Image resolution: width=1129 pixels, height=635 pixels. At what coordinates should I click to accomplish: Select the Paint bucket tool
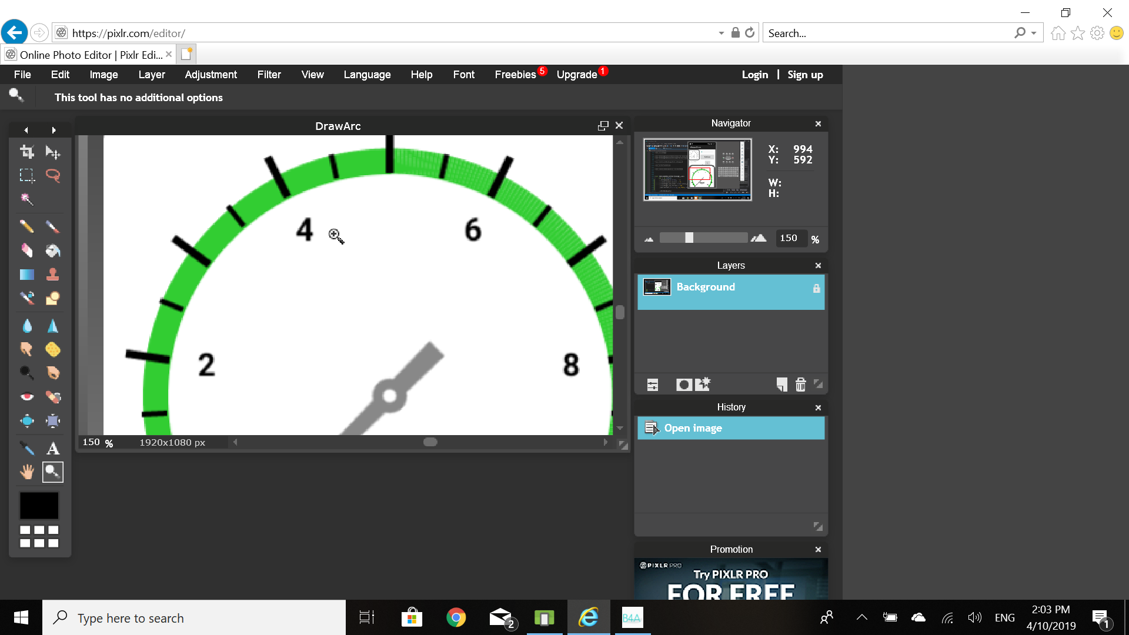53,251
